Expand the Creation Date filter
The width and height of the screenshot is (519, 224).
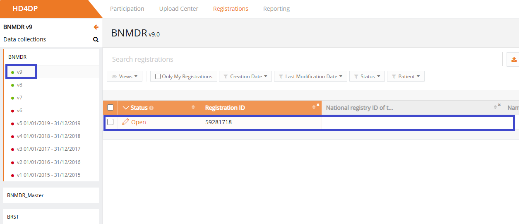pyautogui.click(x=245, y=77)
